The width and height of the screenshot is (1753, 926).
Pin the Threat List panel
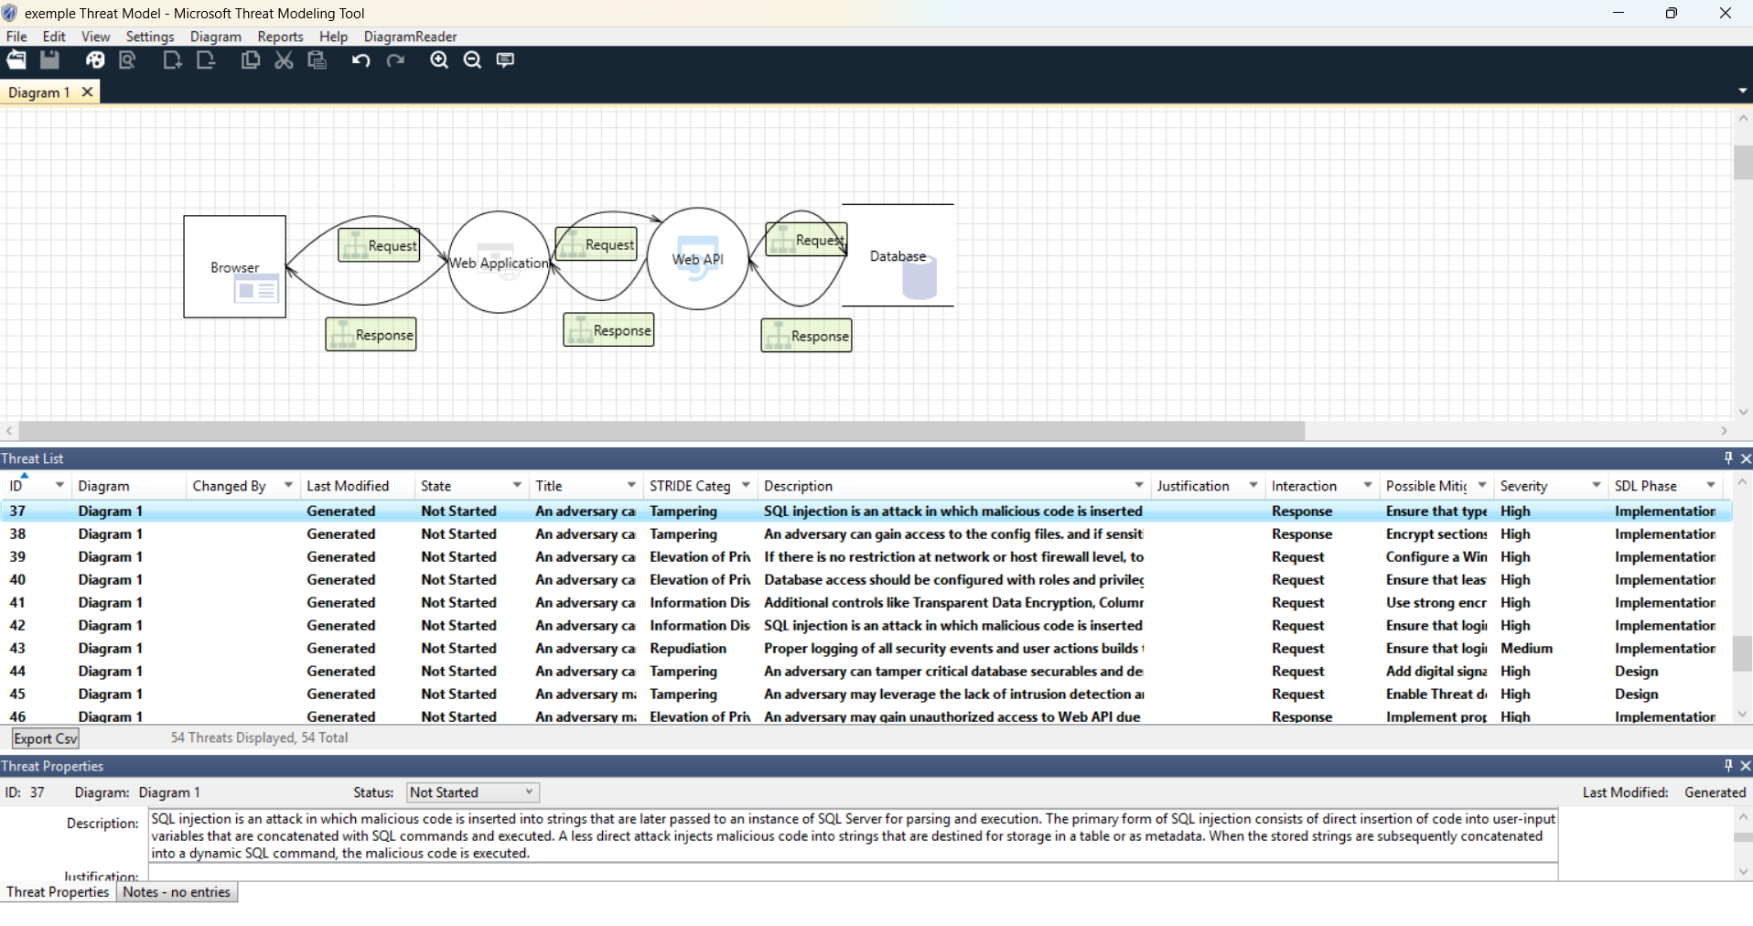tap(1727, 458)
